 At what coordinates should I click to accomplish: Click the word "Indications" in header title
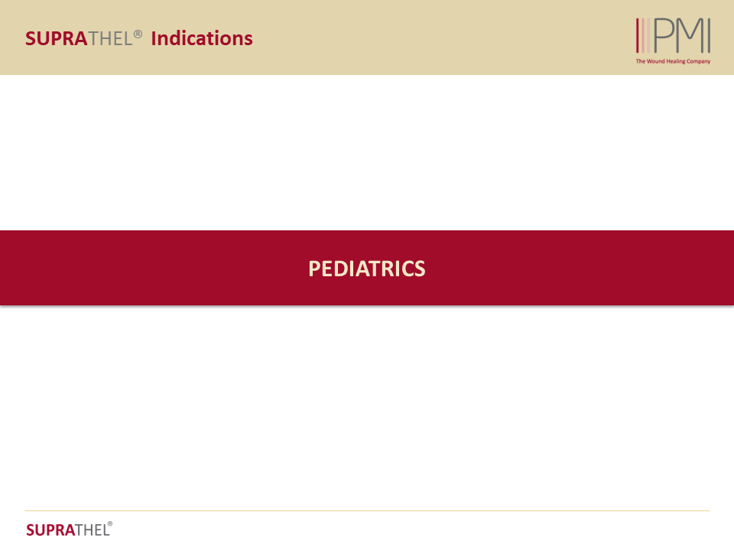point(202,38)
